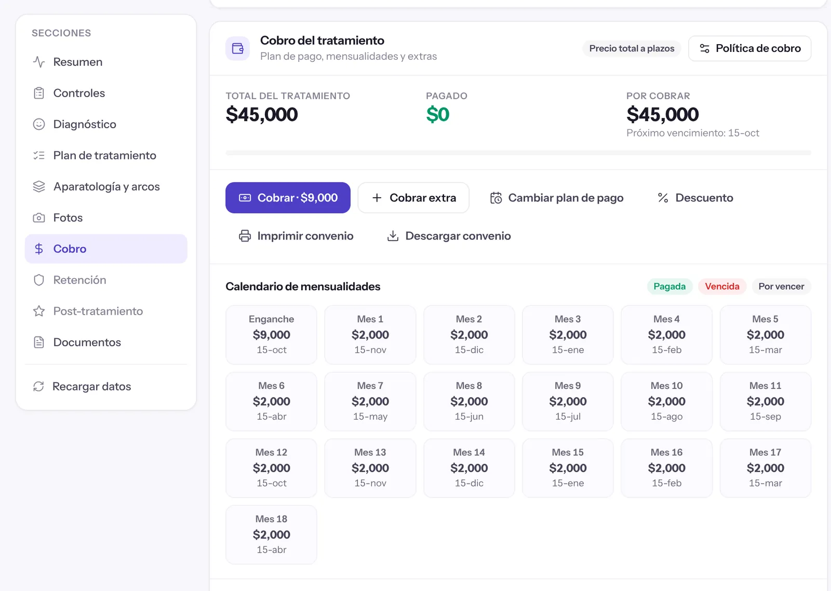831x591 pixels.
Task: Select Aparatología y arcos in the sidebar
Action: [x=106, y=186]
